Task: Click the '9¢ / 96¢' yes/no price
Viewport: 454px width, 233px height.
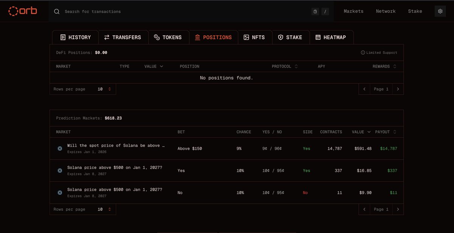Action: [x=272, y=149]
